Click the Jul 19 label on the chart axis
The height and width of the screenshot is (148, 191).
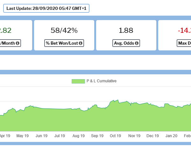pyautogui.click(x=60, y=136)
